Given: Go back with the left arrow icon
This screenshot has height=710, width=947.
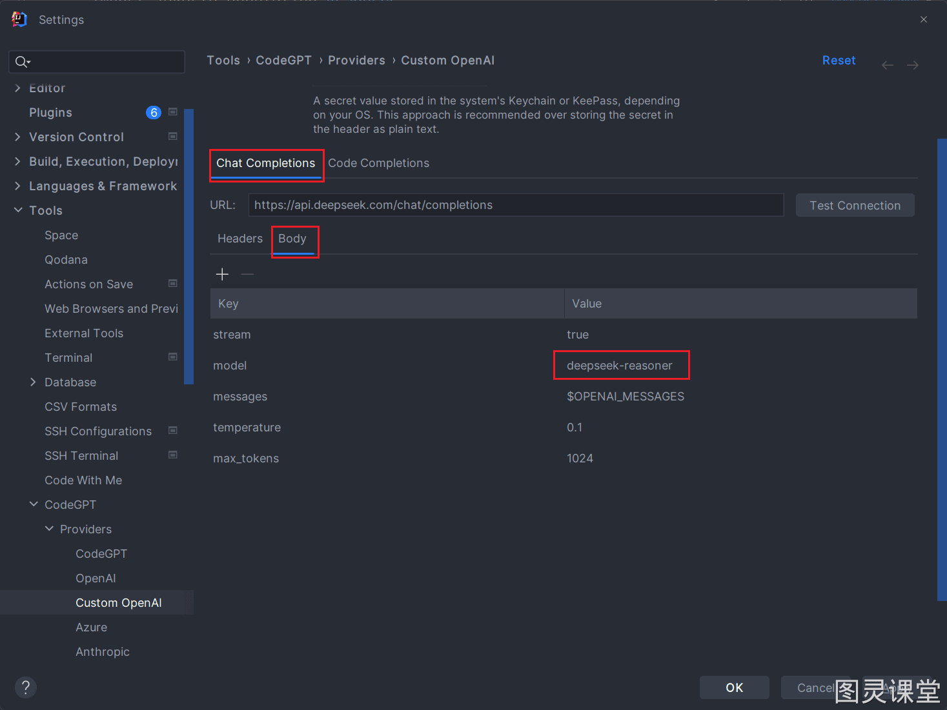Looking at the screenshot, I should pyautogui.click(x=888, y=65).
